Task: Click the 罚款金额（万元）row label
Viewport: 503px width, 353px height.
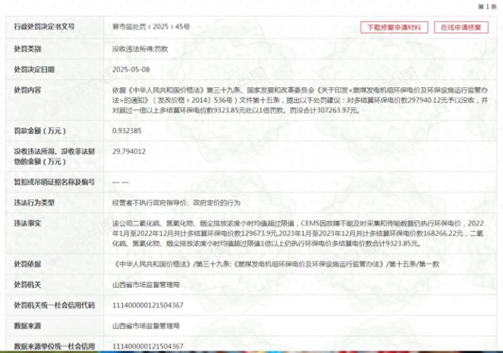Action: point(40,131)
